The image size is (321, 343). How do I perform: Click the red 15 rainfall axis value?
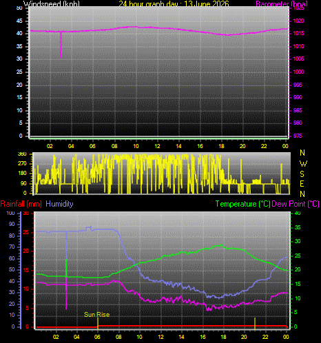pyautogui.click(x=26, y=270)
